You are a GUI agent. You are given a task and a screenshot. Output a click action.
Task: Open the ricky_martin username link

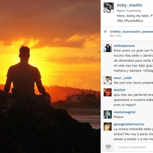click(130, 5)
